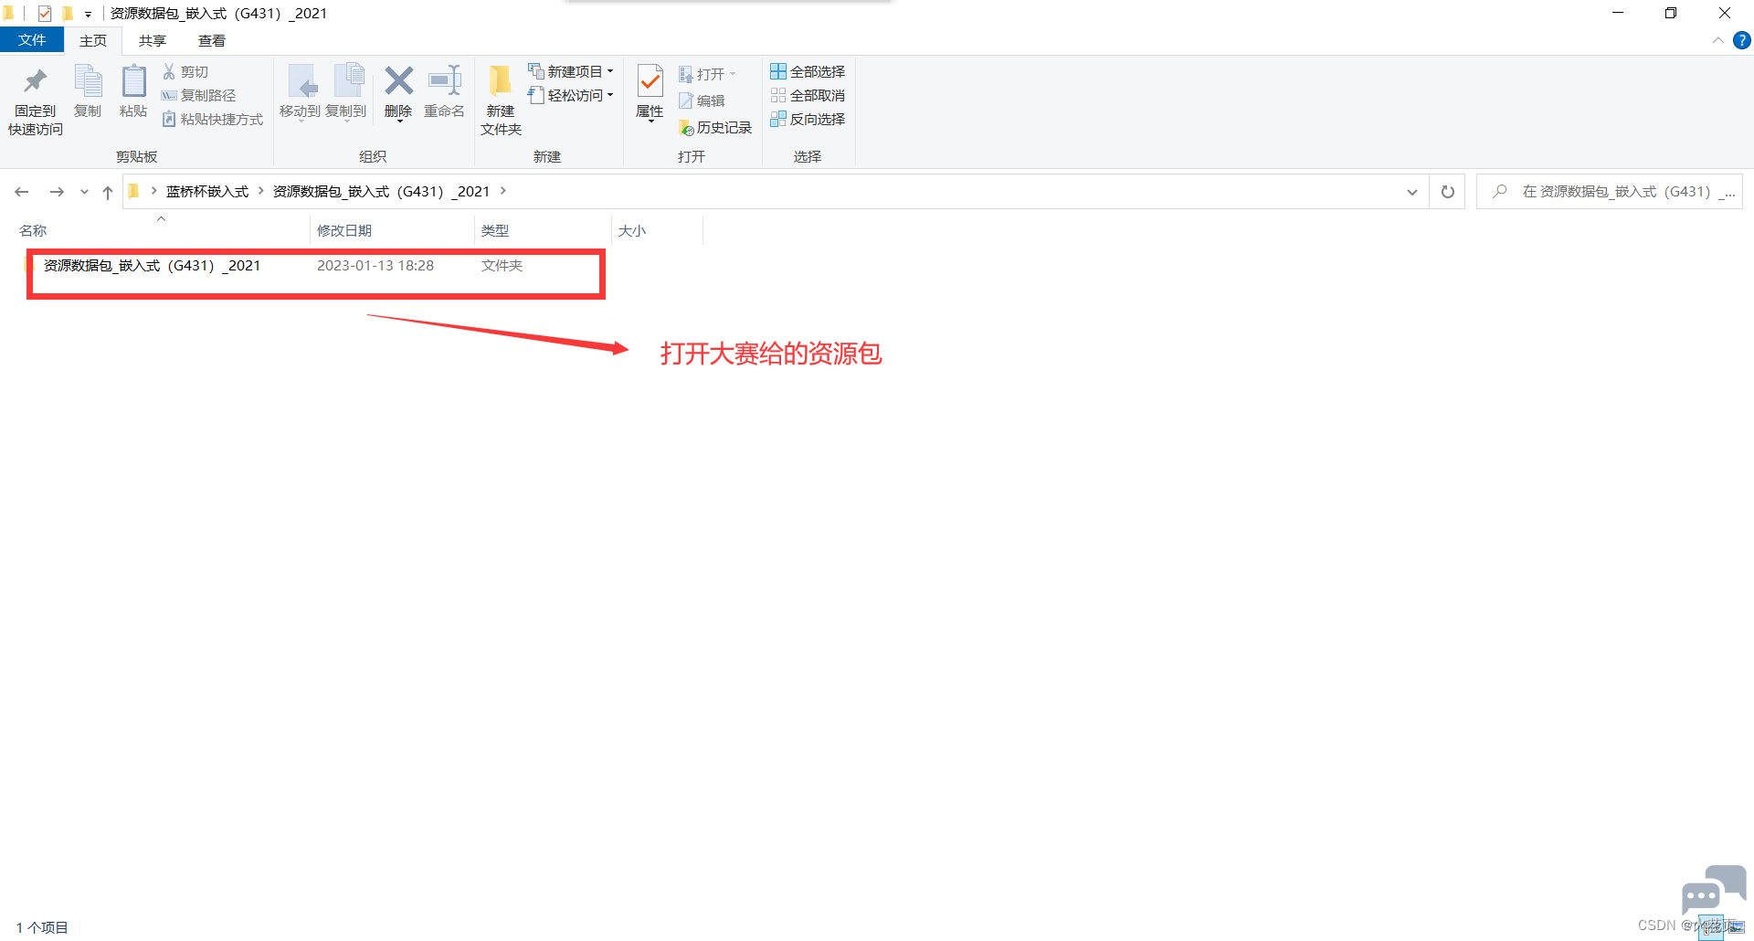
Task: Switch to the View (查看) tab
Action: click(x=212, y=40)
